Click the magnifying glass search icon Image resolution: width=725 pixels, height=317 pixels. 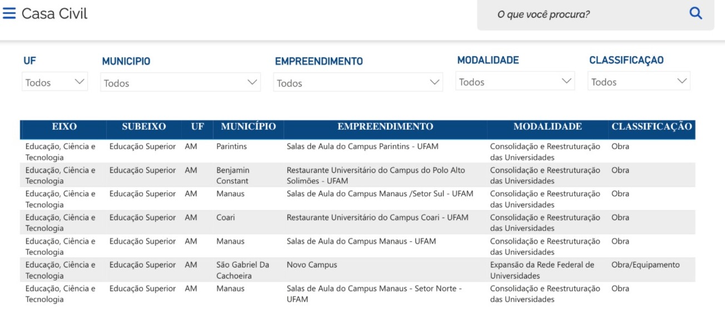coord(696,13)
